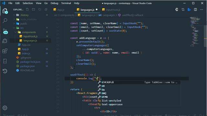The height and width of the screenshot is (116, 207).
Task: Select Uw autocomplete suggestion
Action: [139, 90]
